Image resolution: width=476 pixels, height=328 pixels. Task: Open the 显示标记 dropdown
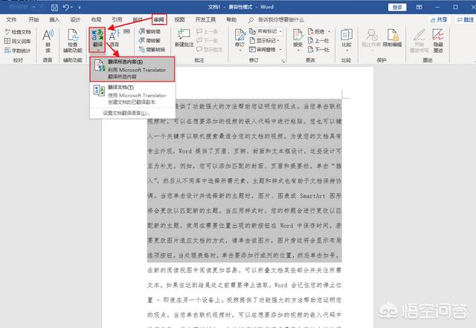click(265, 40)
